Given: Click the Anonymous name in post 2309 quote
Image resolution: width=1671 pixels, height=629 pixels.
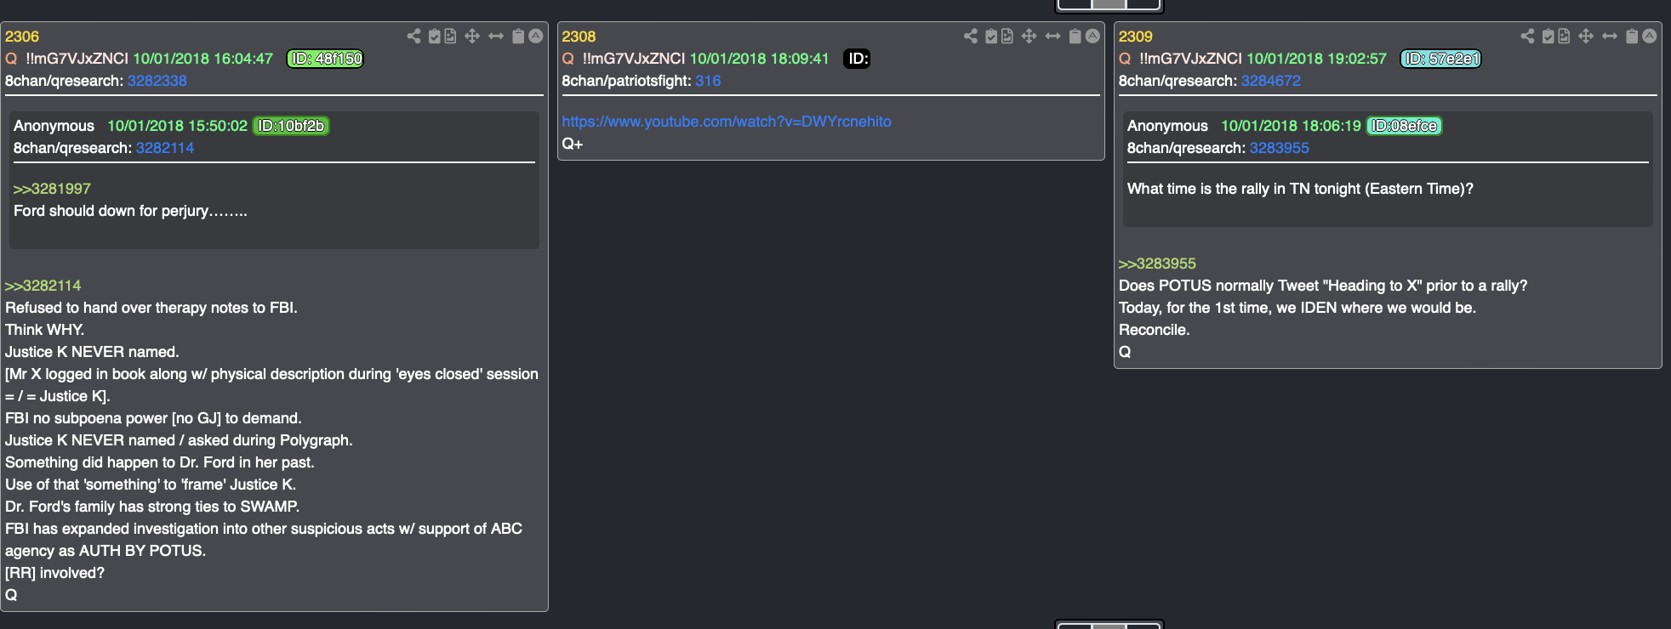Looking at the screenshot, I should 1168,126.
